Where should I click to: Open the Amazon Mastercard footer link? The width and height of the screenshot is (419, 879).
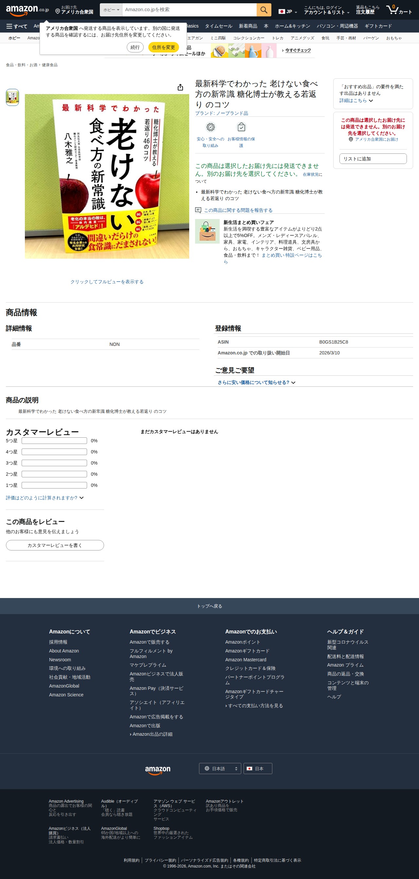(x=246, y=660)
